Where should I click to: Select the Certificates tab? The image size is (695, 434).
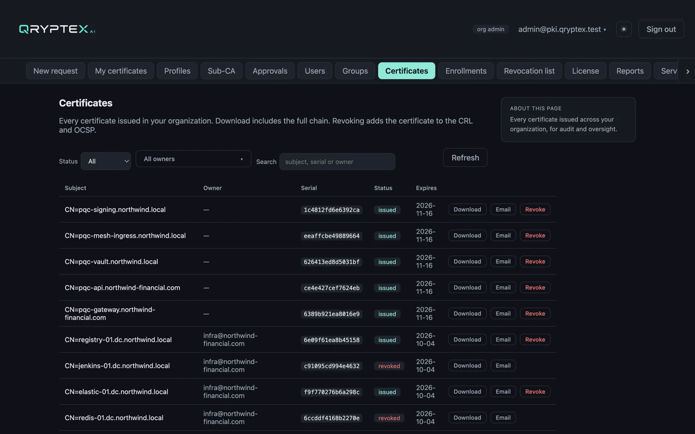tap(407, 71)
